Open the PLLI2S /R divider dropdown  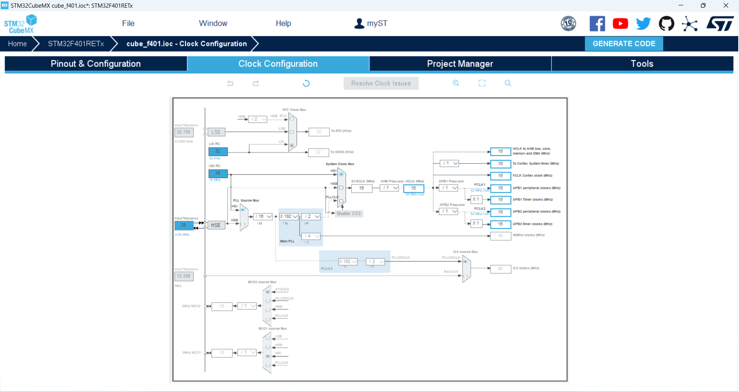click(376, 262)
